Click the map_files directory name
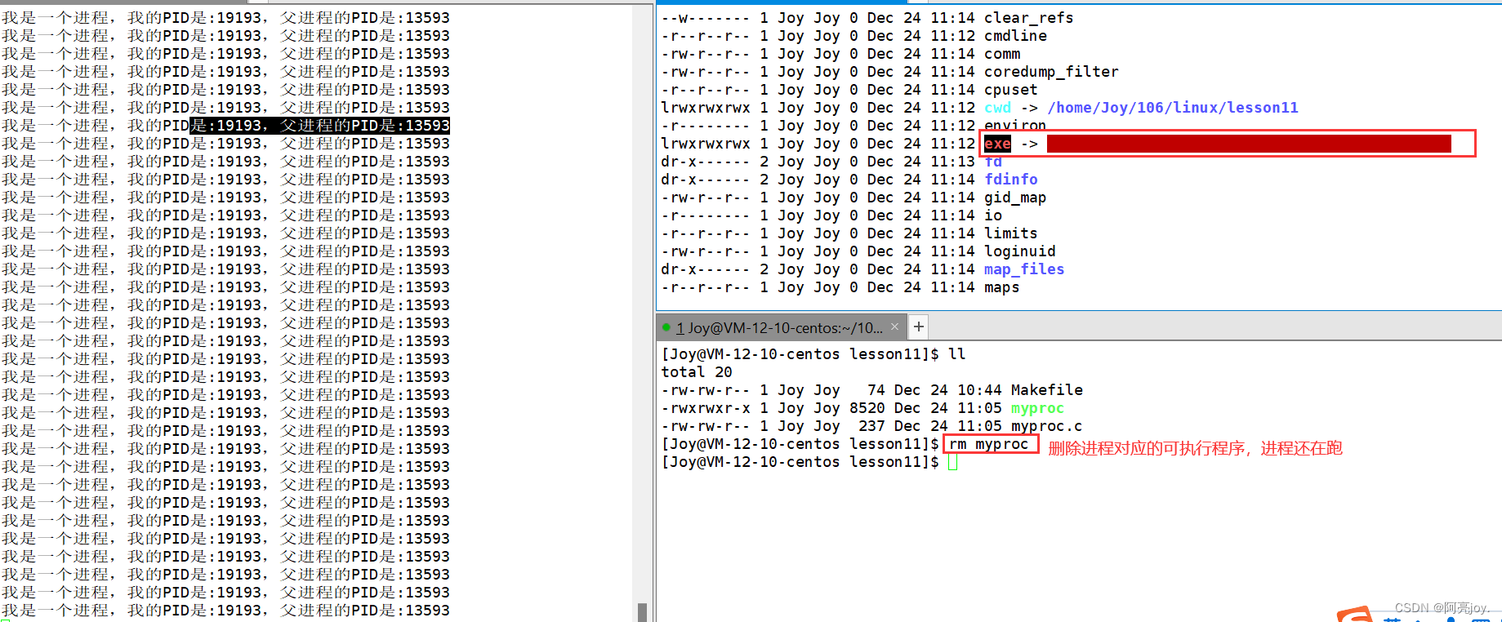 coord(1024,269)
